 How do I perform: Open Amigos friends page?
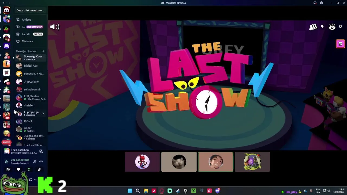pos(30,19)
